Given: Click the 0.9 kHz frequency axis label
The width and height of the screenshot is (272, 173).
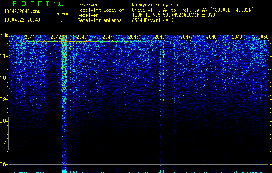Looking at the screenshot, I should click(4, 99).
